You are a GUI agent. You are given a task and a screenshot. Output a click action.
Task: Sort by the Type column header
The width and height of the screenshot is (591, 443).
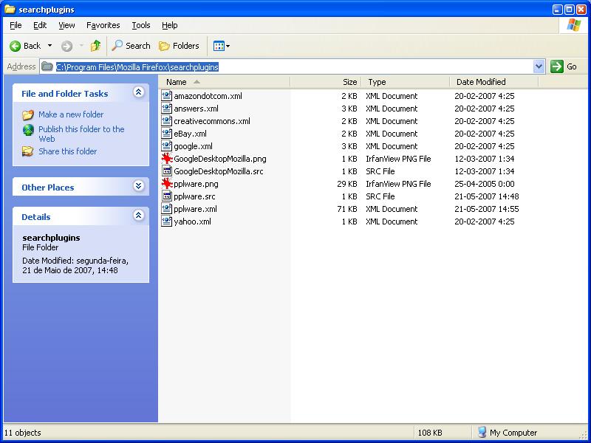point(406,82)
